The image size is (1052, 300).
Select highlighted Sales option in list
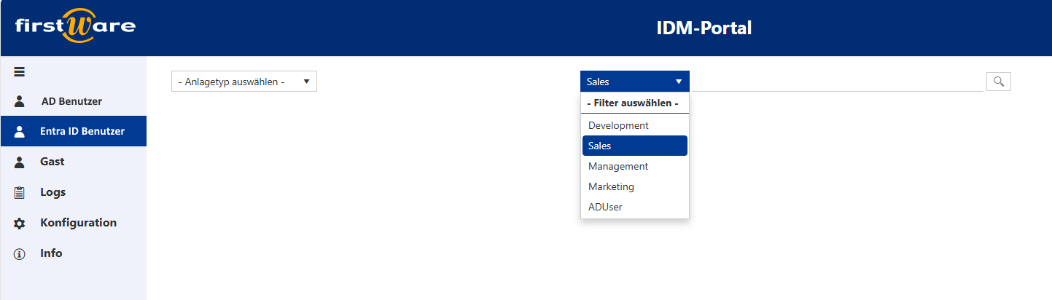635,146
